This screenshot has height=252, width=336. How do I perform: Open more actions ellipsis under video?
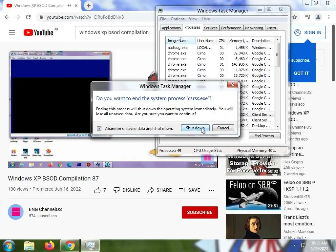(x=211, y=191)
